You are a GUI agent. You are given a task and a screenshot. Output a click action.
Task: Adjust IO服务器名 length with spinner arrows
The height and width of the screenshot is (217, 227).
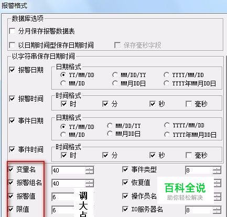click(x=217, y=210)
